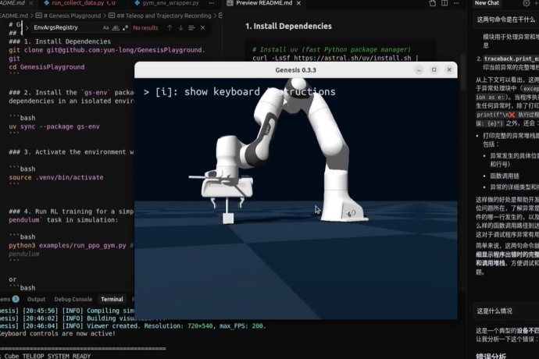The height and width of the screenshot is (359, 539).
Task: Toggle Match Case in find widget
Action: point(106,28)
